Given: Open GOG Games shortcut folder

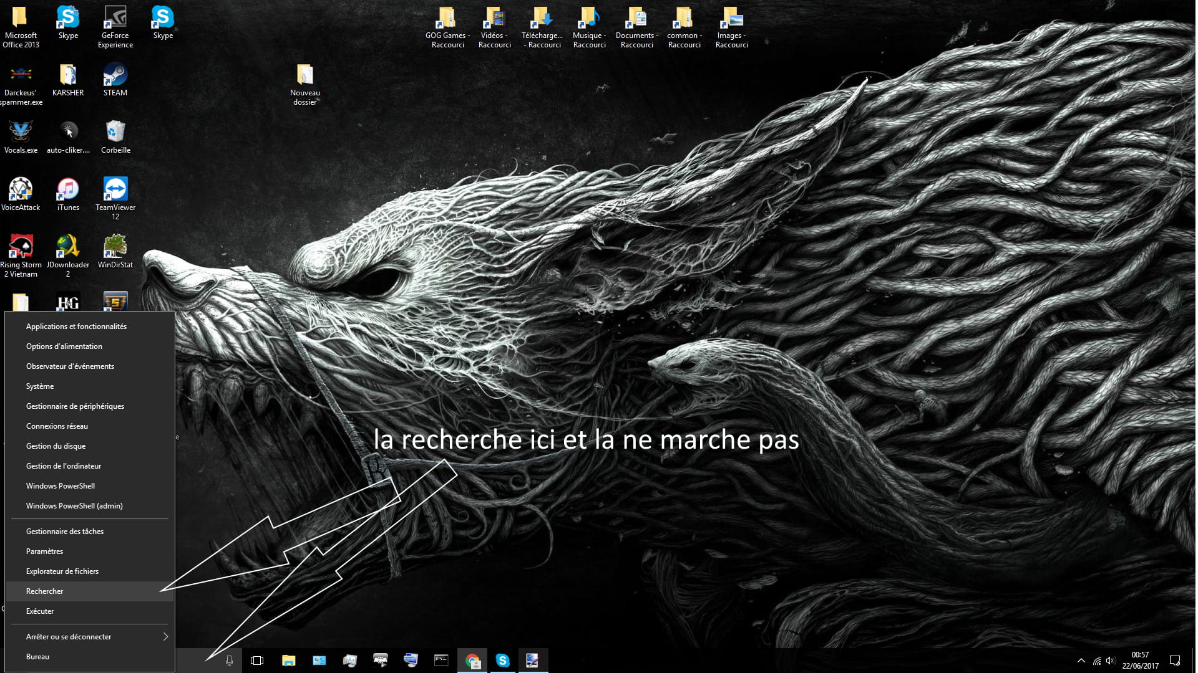Looking at the screenshot, I should (447, 27).
